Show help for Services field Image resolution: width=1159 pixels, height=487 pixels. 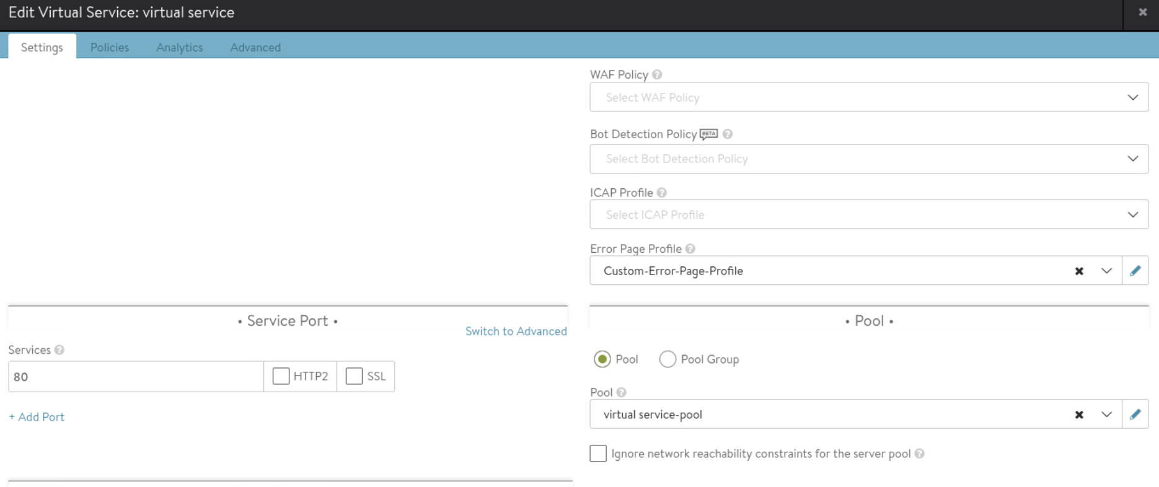[59, 350]
